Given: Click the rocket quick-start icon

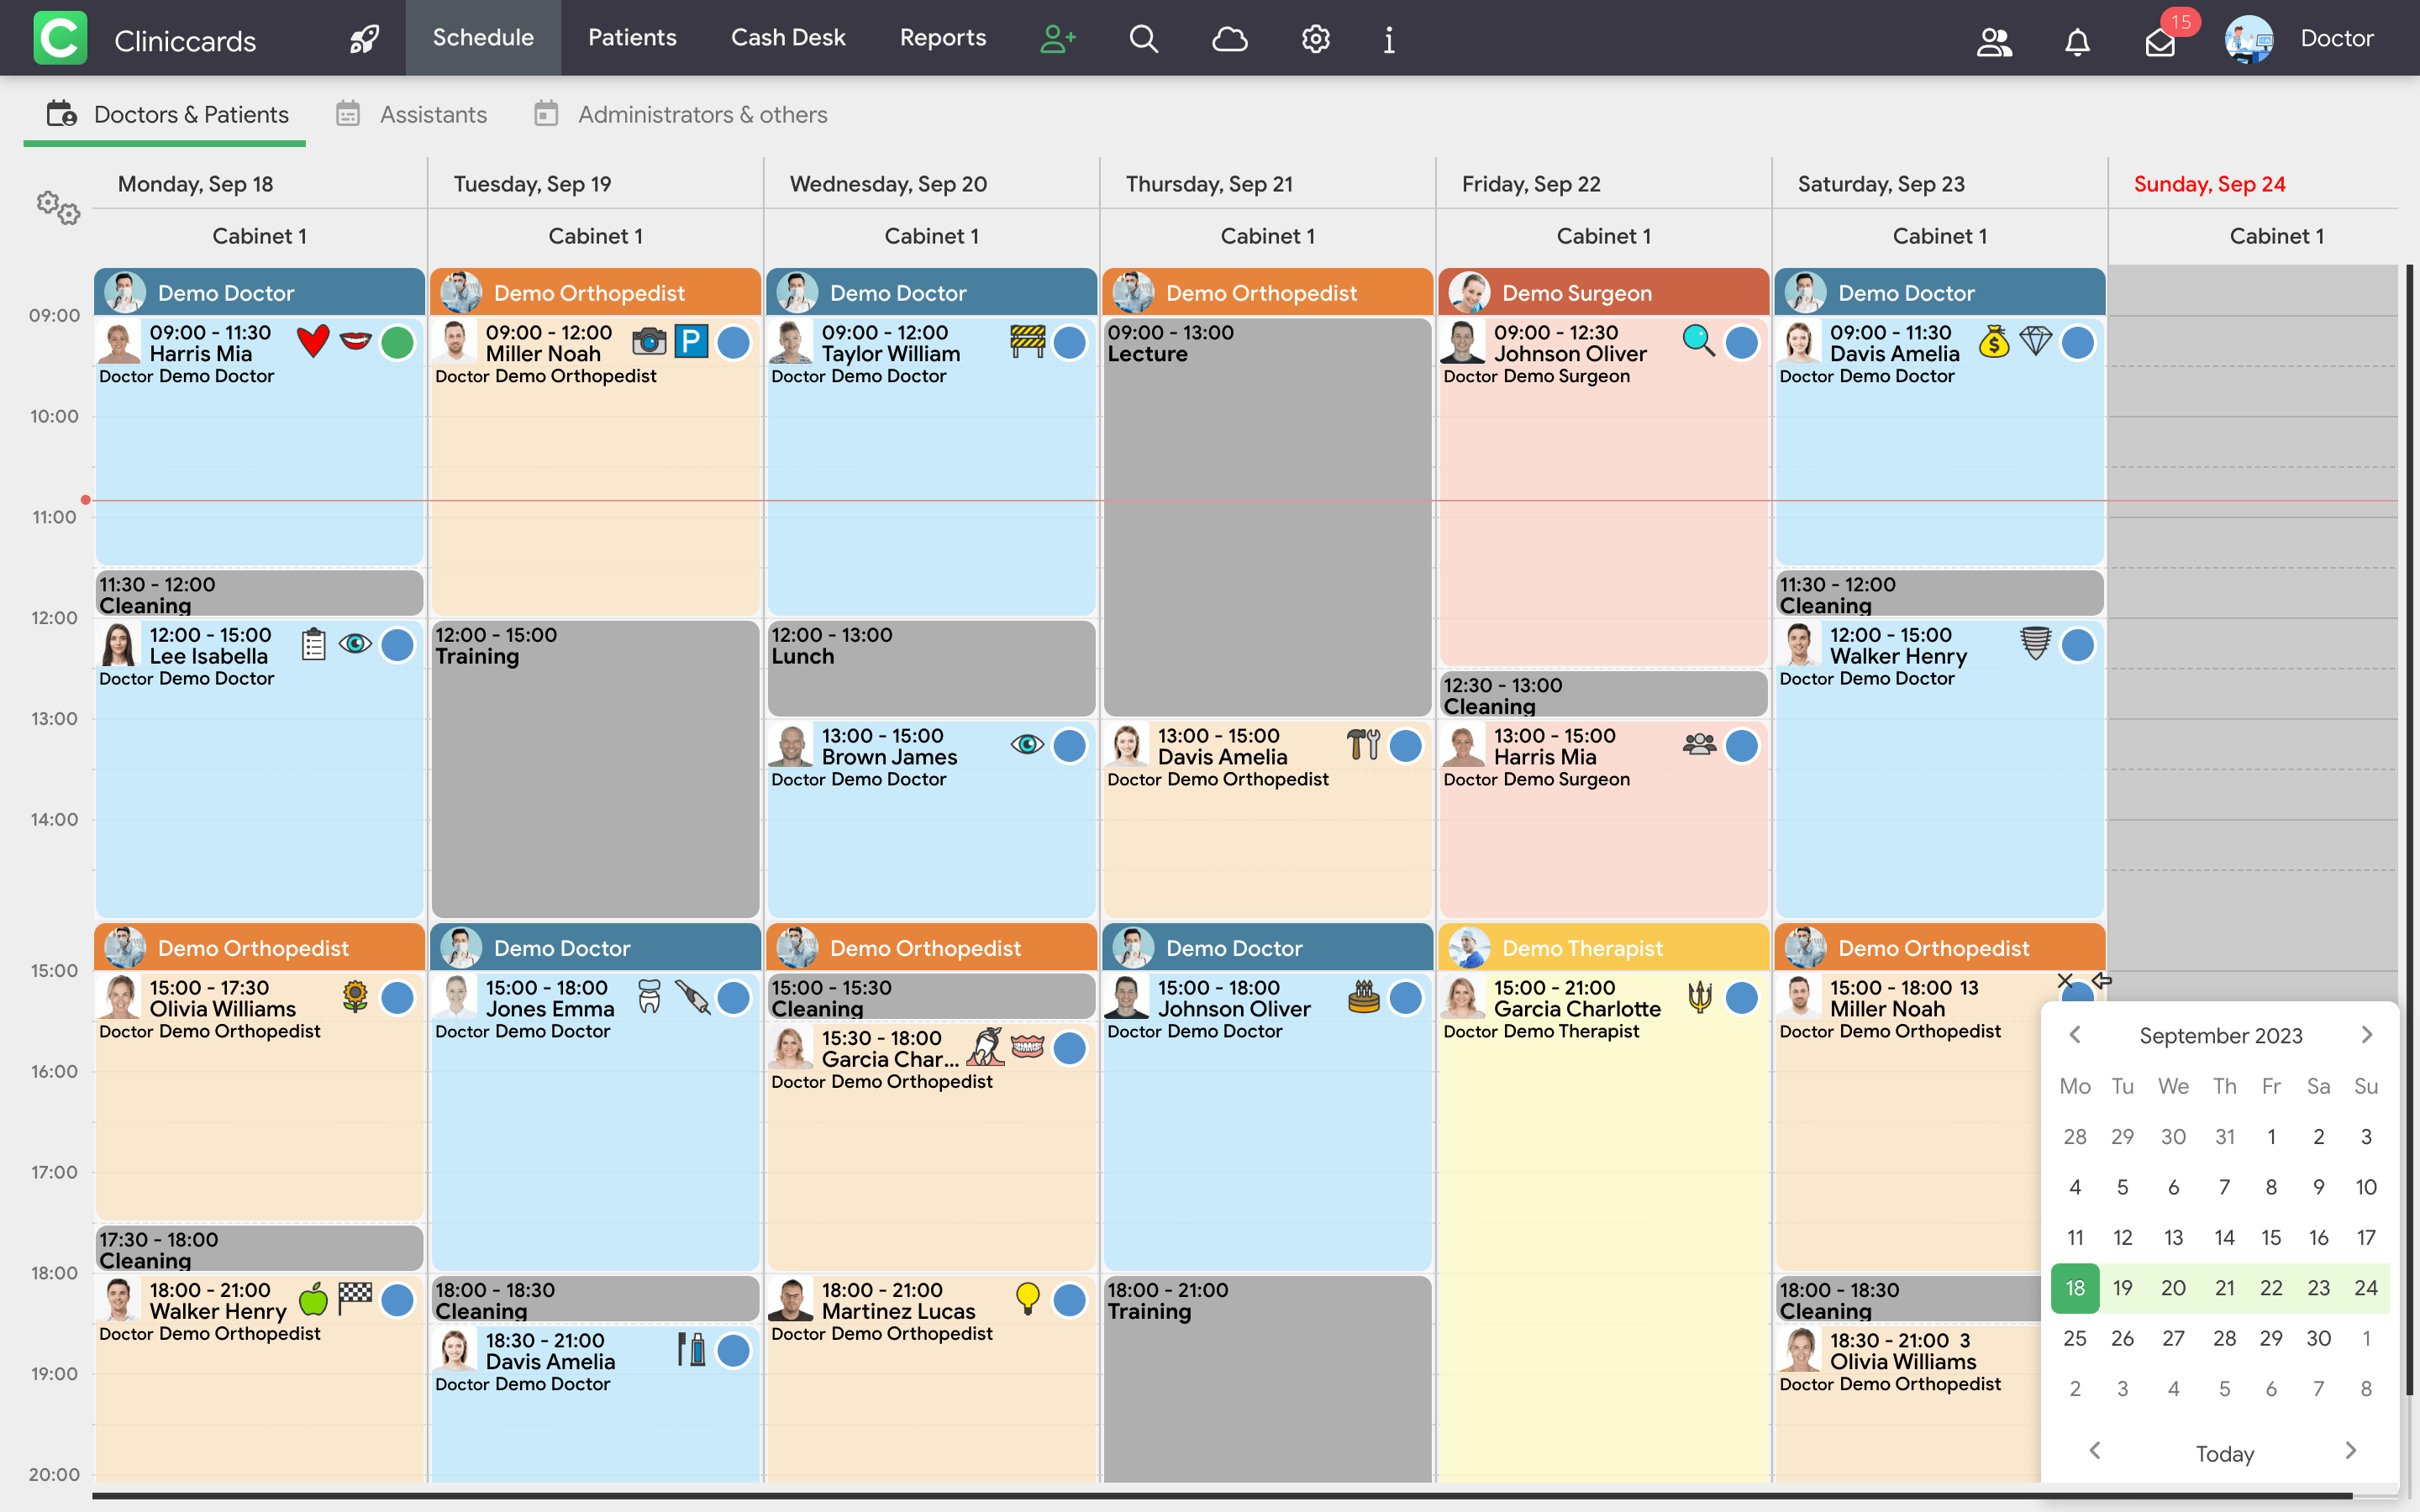Looking at the screenshot, I should pos(364,39).
